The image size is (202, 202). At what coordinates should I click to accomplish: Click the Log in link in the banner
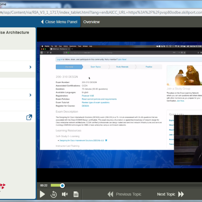pyautogui.click(x=60, y=59)
